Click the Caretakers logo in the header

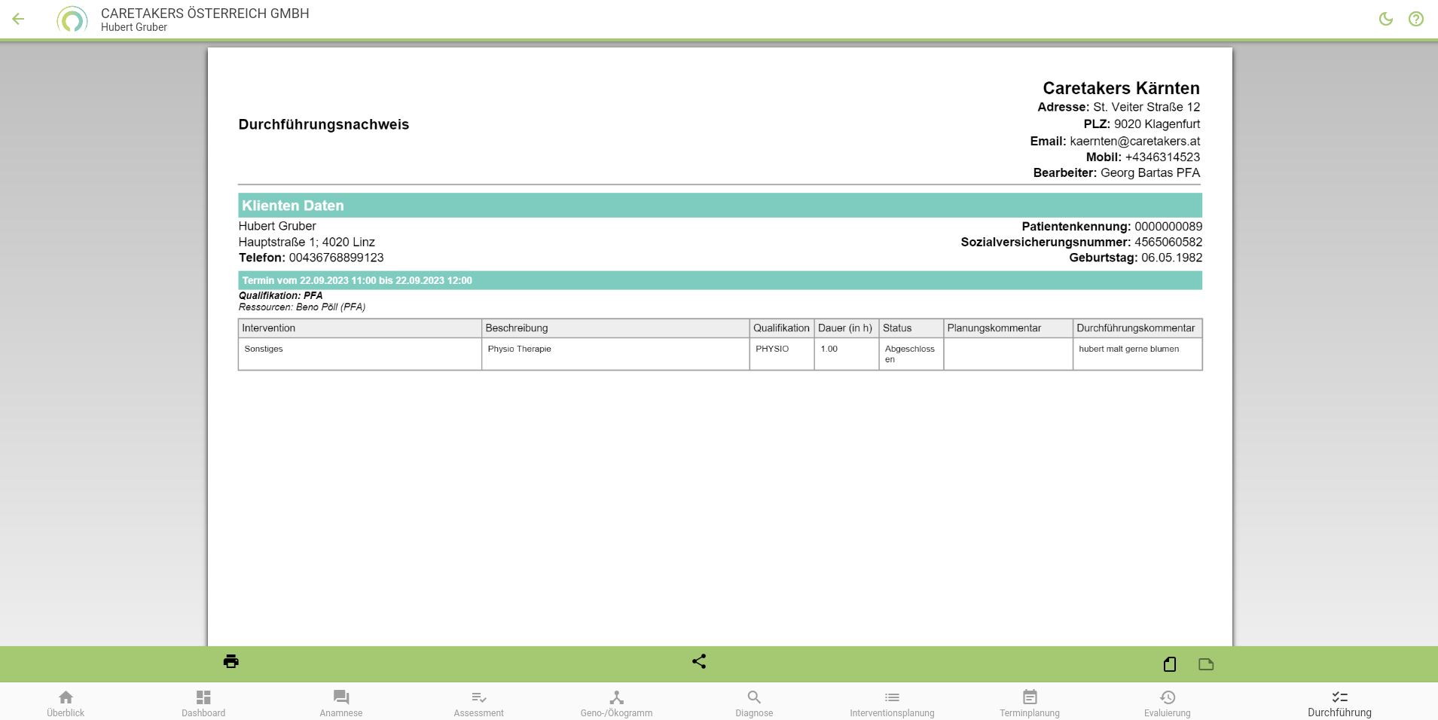coord(72,20)
